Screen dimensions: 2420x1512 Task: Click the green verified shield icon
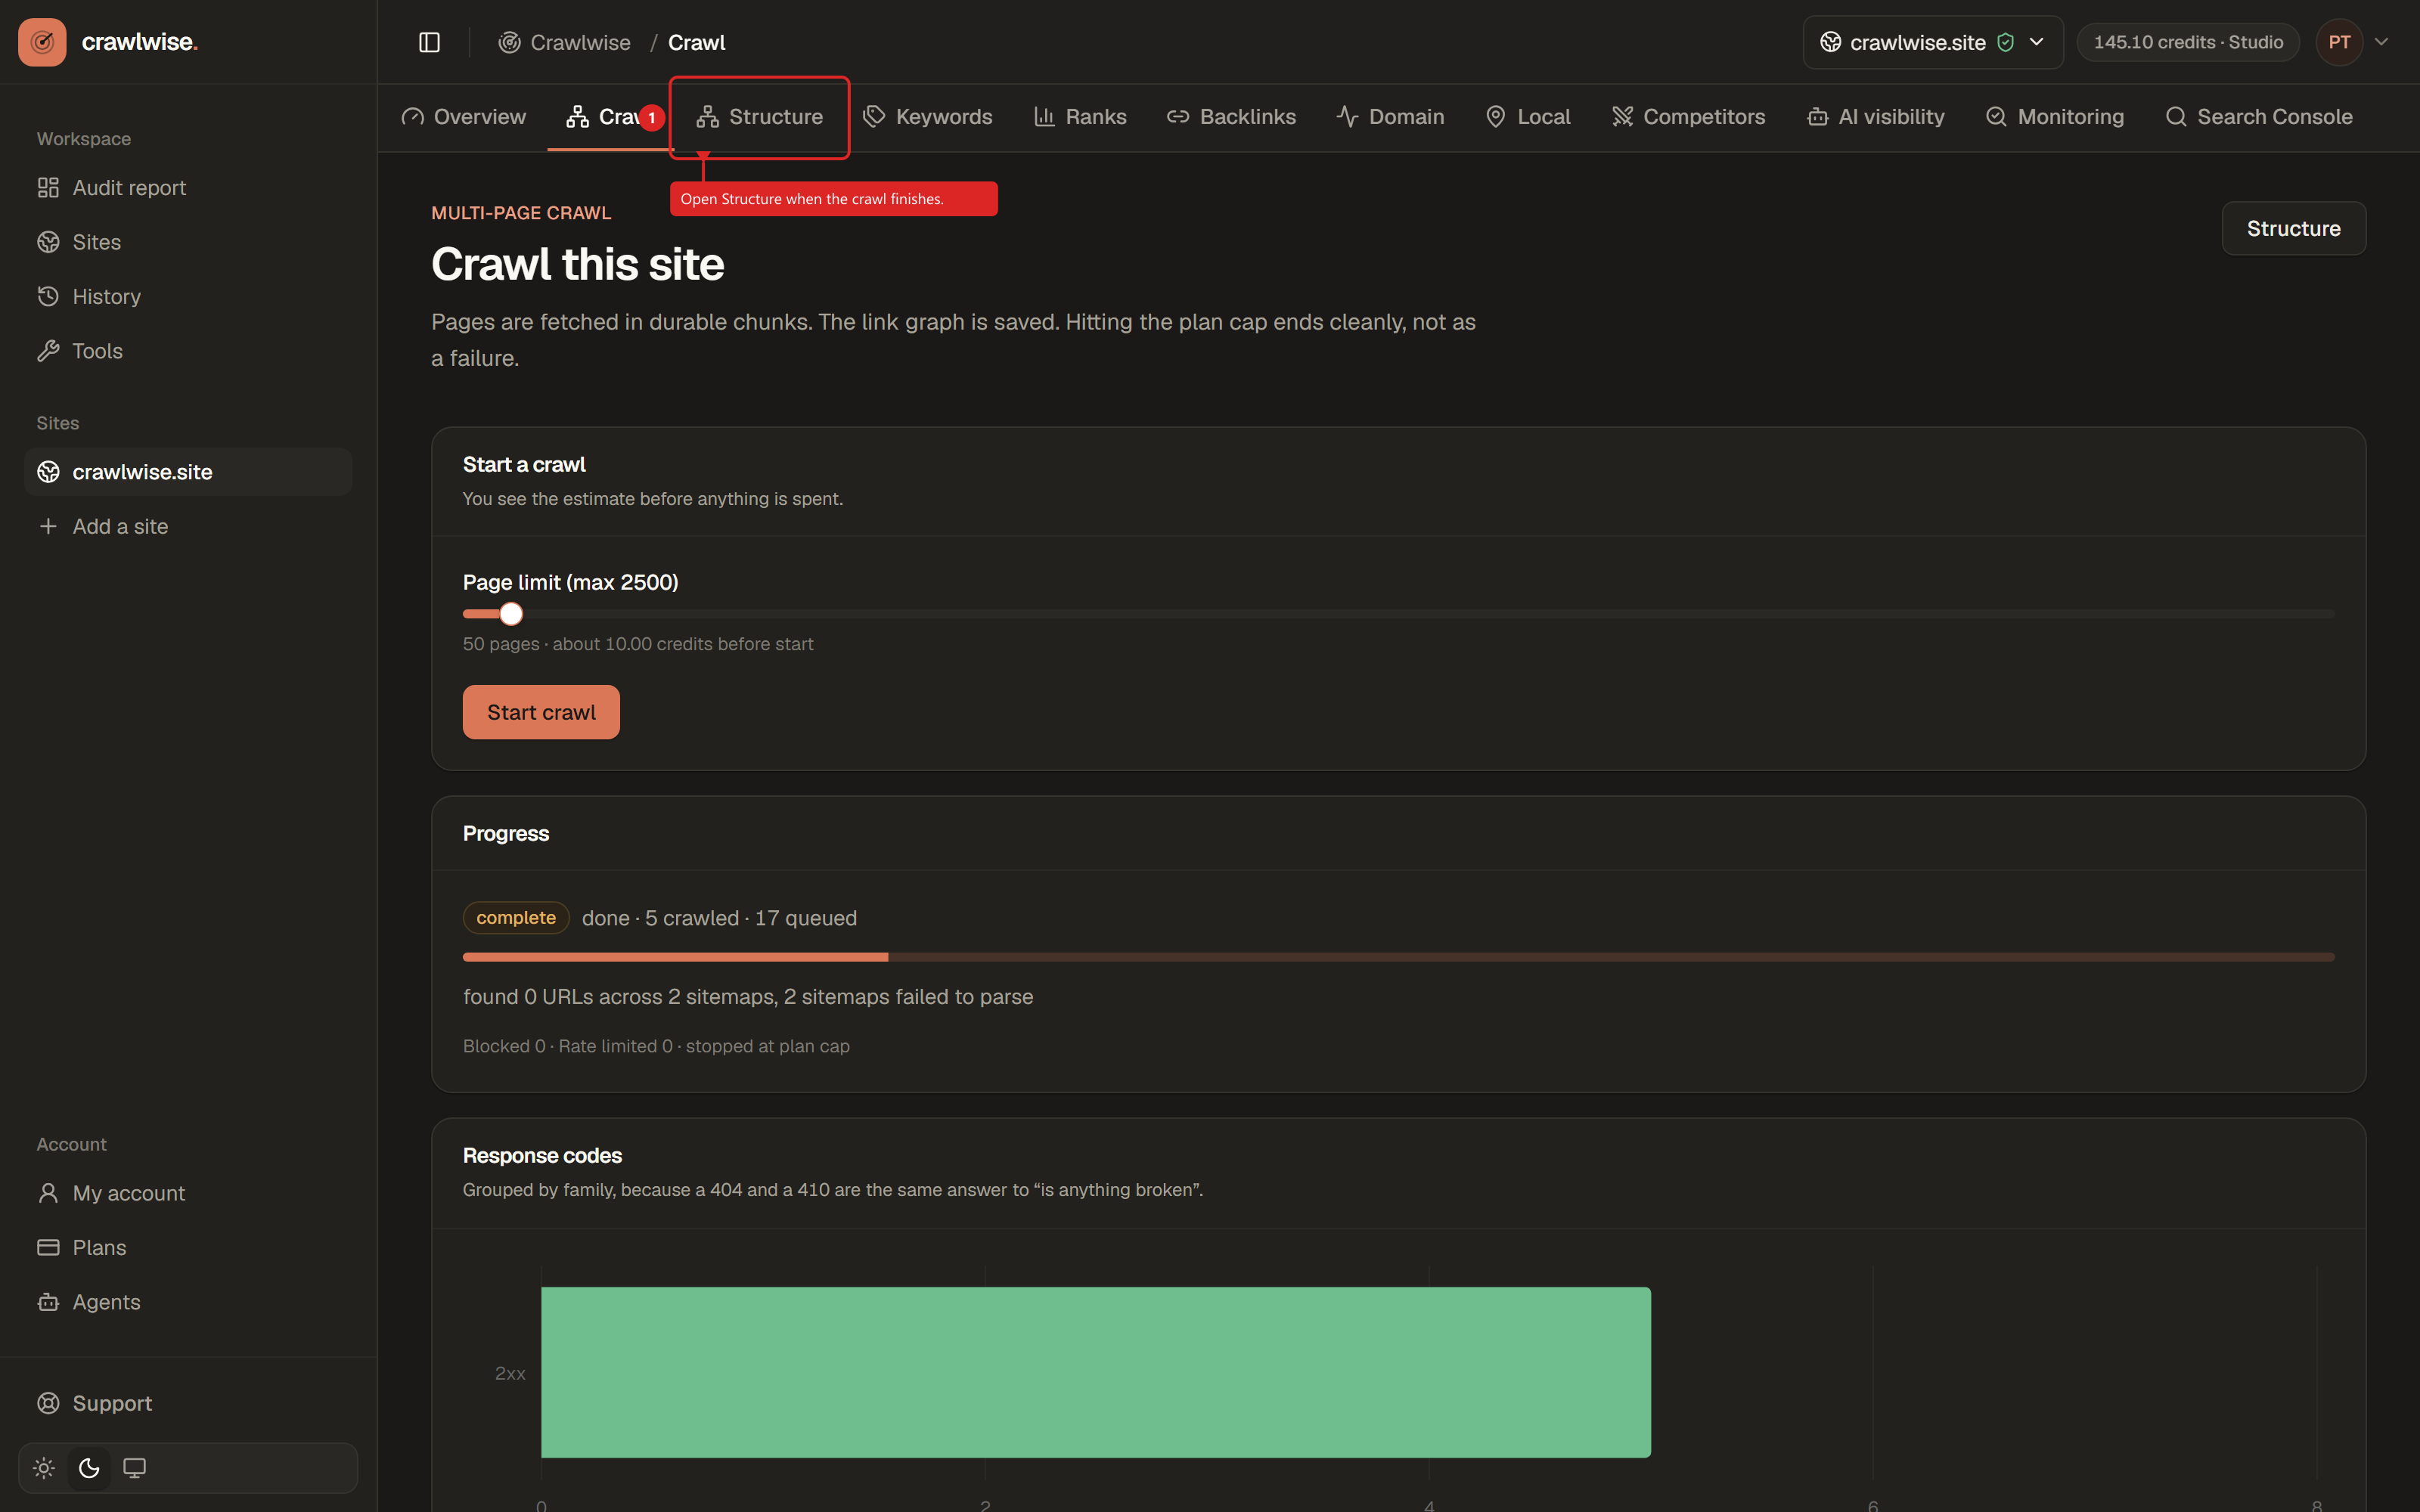[2005, 42]
